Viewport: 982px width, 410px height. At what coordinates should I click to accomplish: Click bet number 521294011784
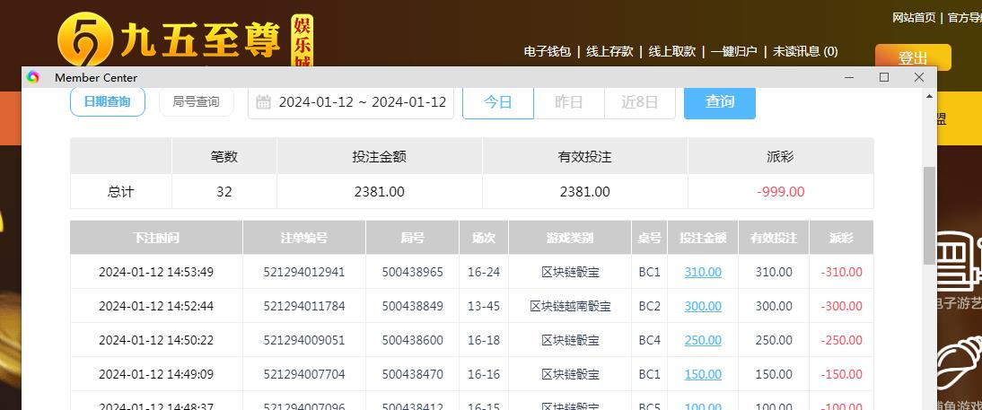point(303,306)
